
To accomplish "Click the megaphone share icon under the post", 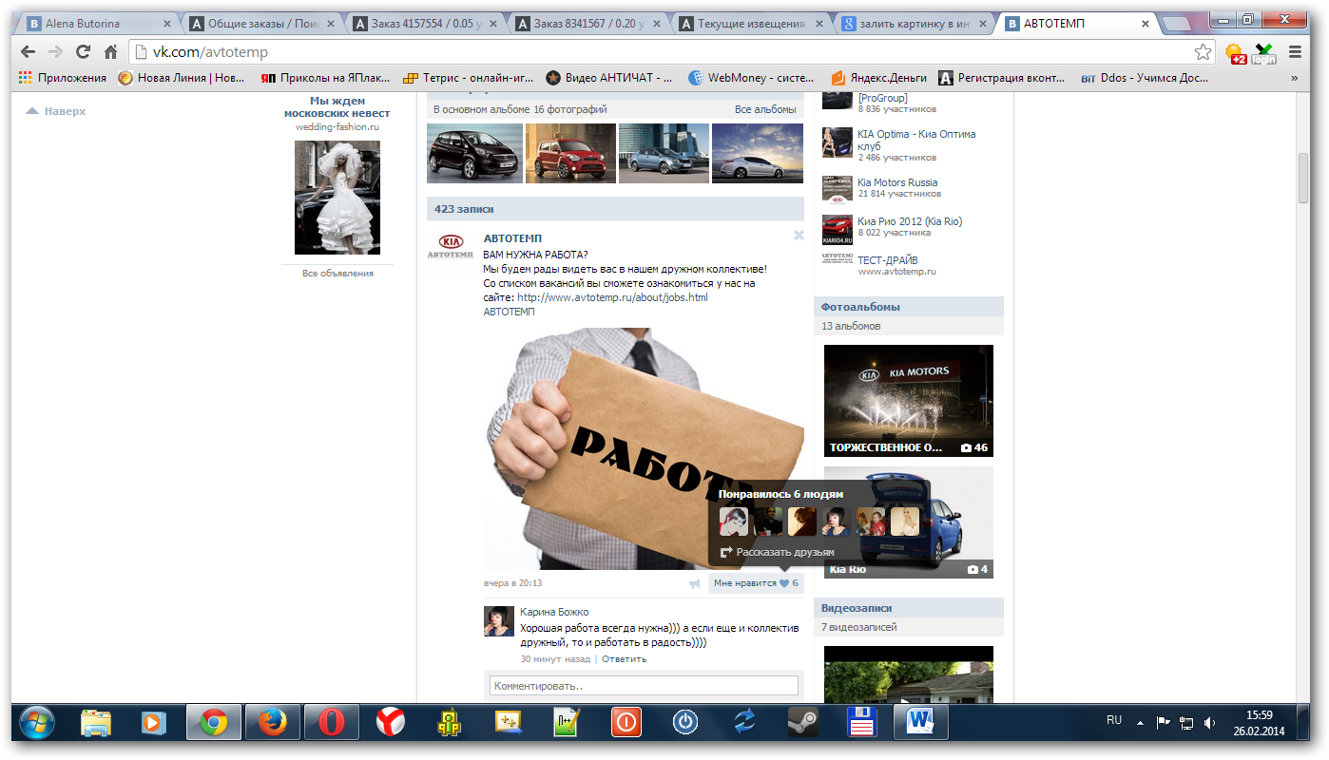I will point(695,583).
